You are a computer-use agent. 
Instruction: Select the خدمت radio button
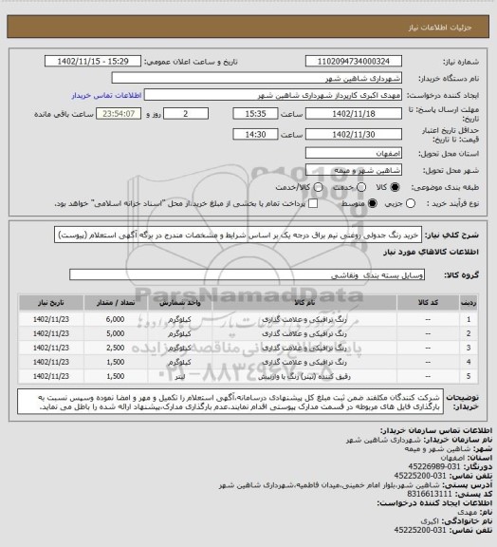coord(361,187)
